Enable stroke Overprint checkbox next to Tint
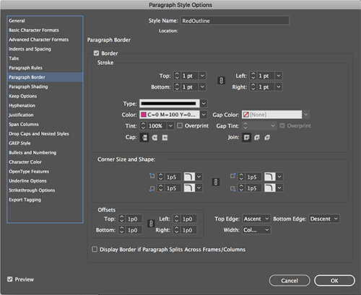Viewport: 361px width, 295px height. click(180, 126)
